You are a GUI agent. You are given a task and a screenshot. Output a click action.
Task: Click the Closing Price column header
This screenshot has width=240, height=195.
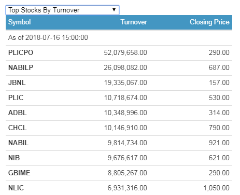[x=209, y=22]
